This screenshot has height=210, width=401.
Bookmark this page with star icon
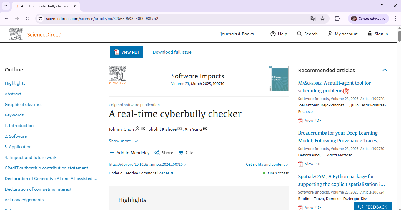point(322,19)
